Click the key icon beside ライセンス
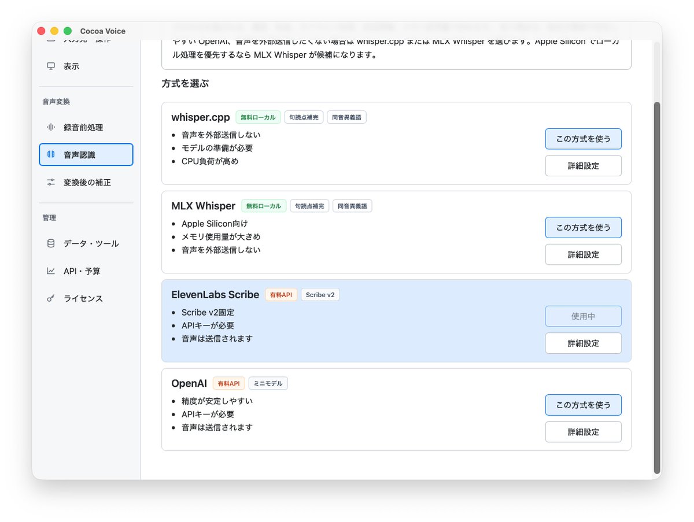Image resolution: width=694 pixels, height=522 pixels. [x=51, y=298]
